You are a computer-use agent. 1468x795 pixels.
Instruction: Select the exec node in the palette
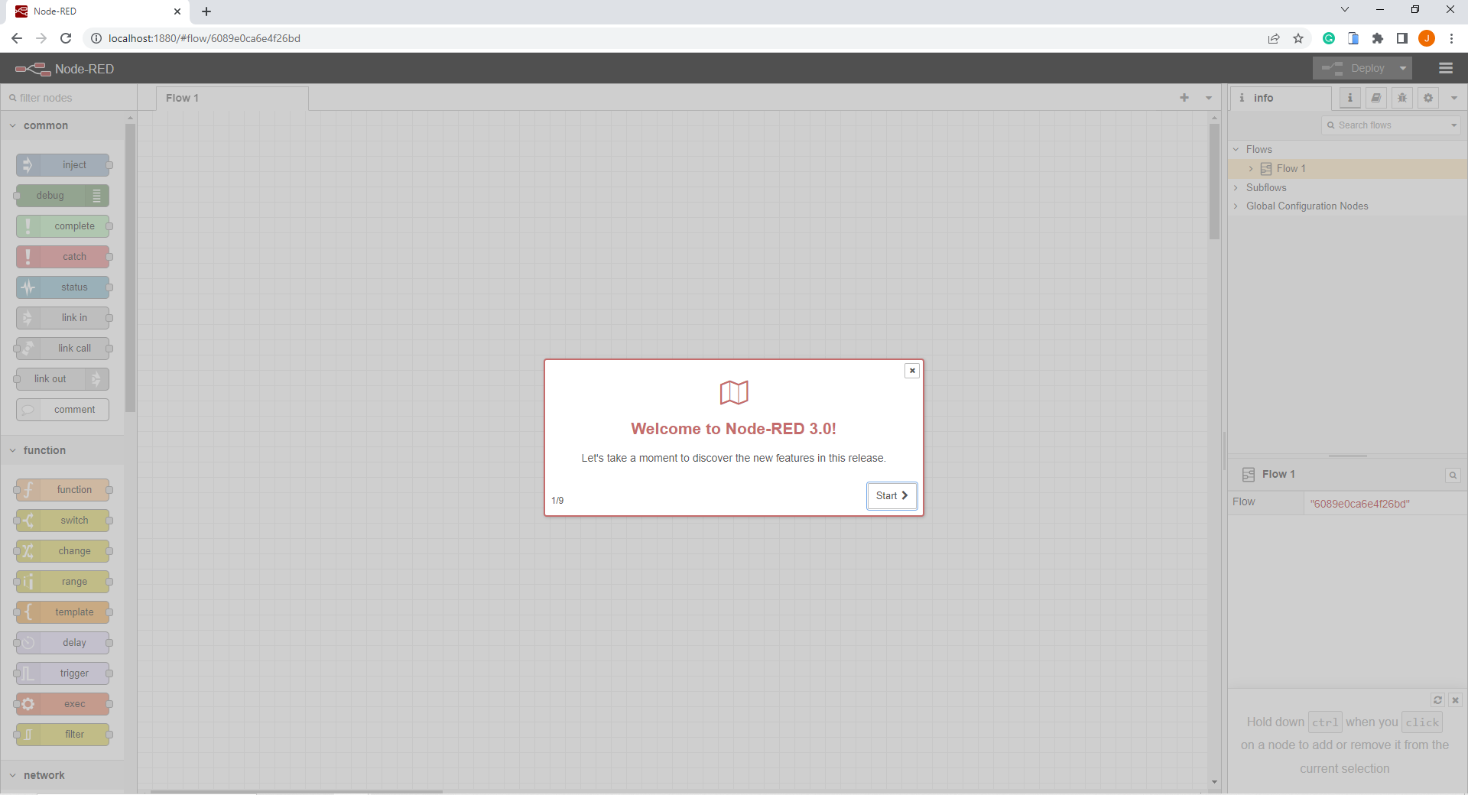click(x=63, y=704)
